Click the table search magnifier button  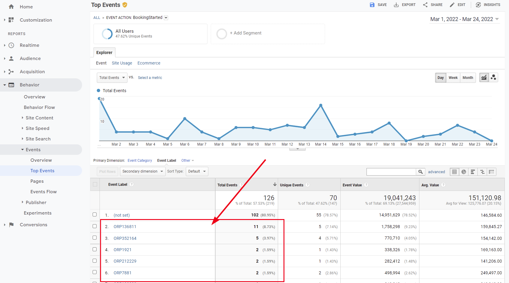[421, 172]
